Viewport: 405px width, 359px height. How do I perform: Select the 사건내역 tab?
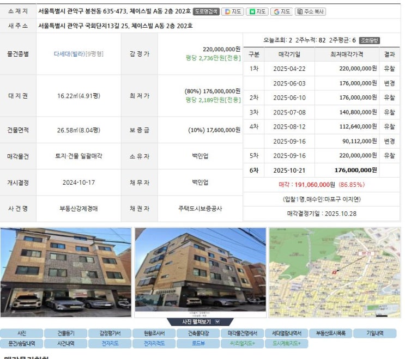pos(66,344)
